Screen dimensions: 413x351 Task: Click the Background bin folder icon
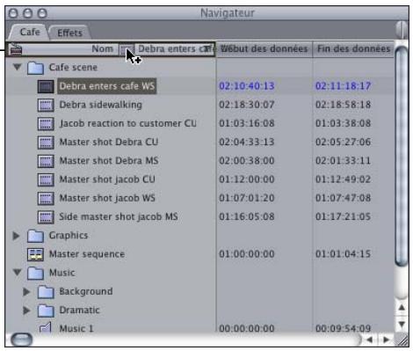click(x=46, y=292)
